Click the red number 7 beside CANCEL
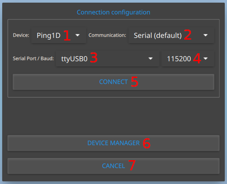Screen dimensions: 227x184 132,165
